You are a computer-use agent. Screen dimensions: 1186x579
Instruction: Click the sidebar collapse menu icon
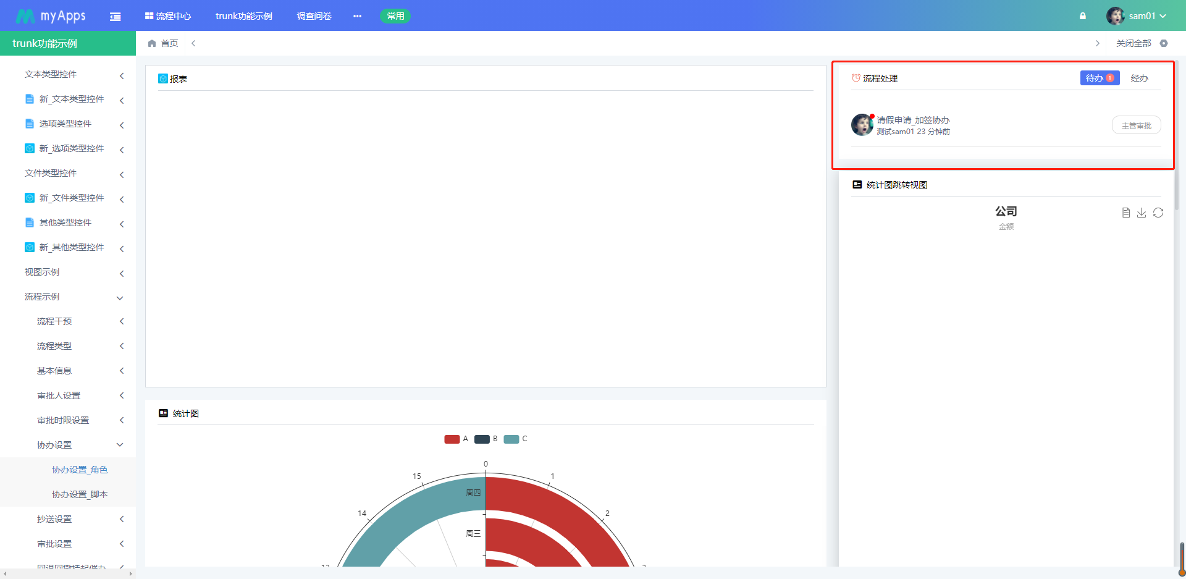pyautogui.click(x=115, y=17)
